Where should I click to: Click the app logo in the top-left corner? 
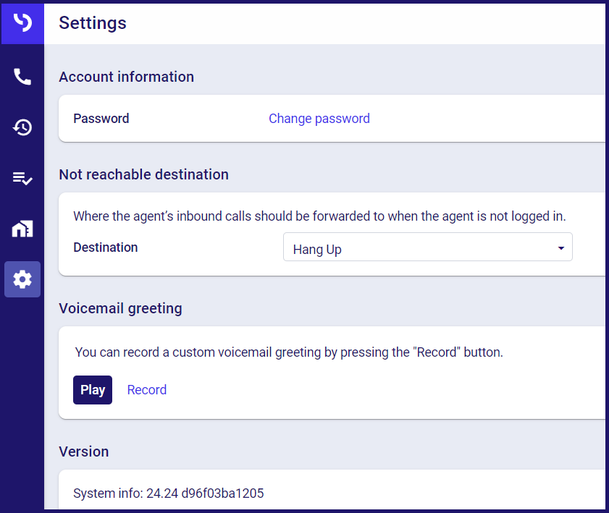(22, 22)
